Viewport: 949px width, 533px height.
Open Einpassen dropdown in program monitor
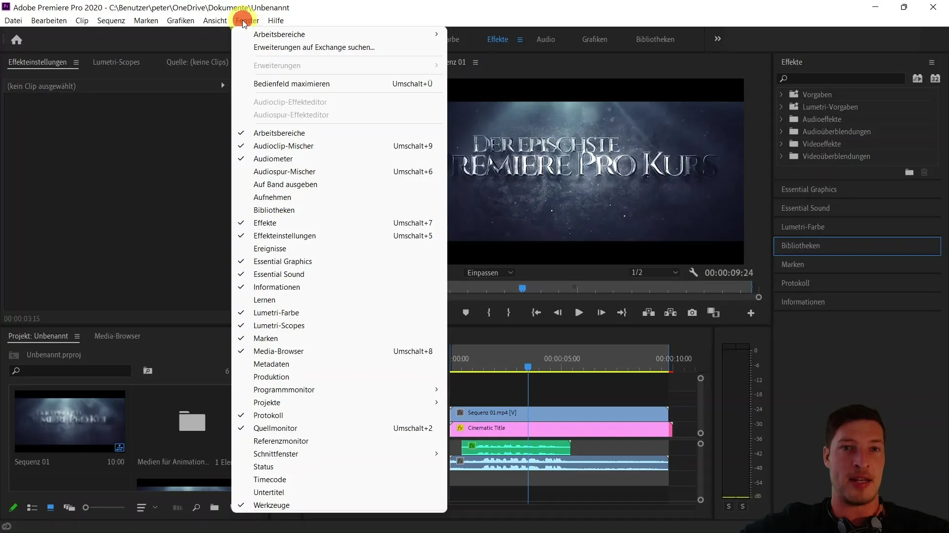(x=489, y=273)
